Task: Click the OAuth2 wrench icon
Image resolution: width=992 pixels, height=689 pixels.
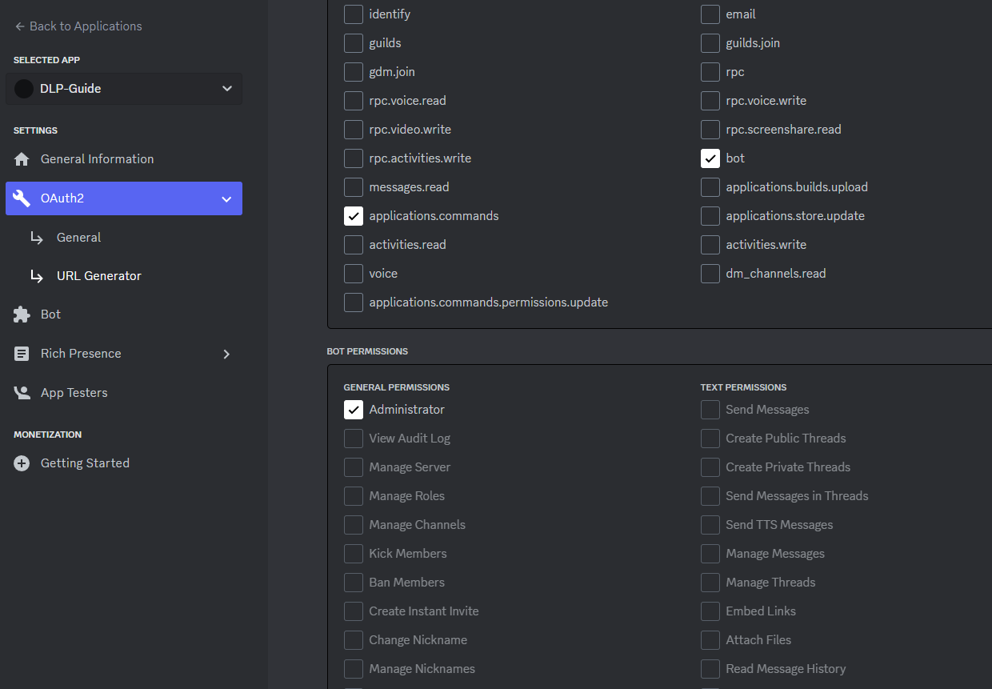Action: 22,198
